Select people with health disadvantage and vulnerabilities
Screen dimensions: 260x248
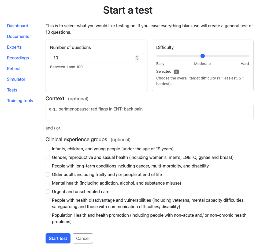coord(47,200)
